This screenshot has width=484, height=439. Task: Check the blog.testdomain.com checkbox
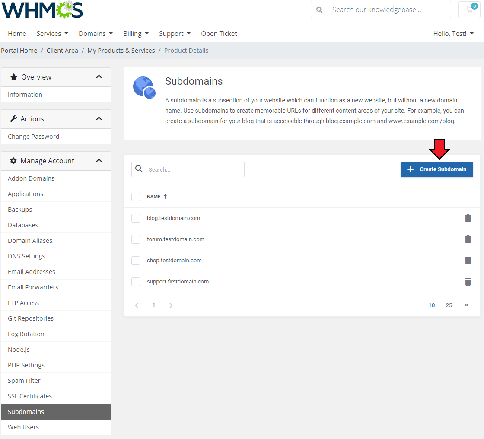tap(136, 218)
